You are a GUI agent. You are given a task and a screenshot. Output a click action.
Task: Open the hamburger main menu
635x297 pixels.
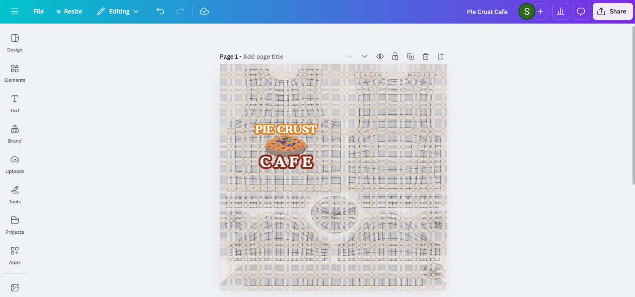coord(15,11)
